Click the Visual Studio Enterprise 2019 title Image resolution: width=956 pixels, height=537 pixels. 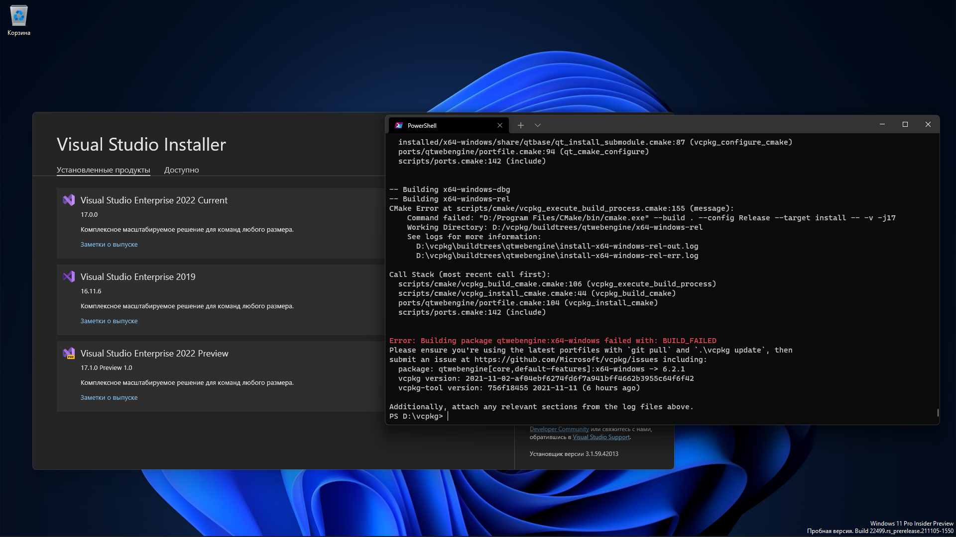pyautogui.click(x=138, y=277)
